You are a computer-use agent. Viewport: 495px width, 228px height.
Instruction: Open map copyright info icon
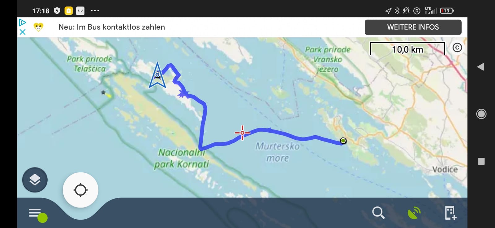[457, 48]
